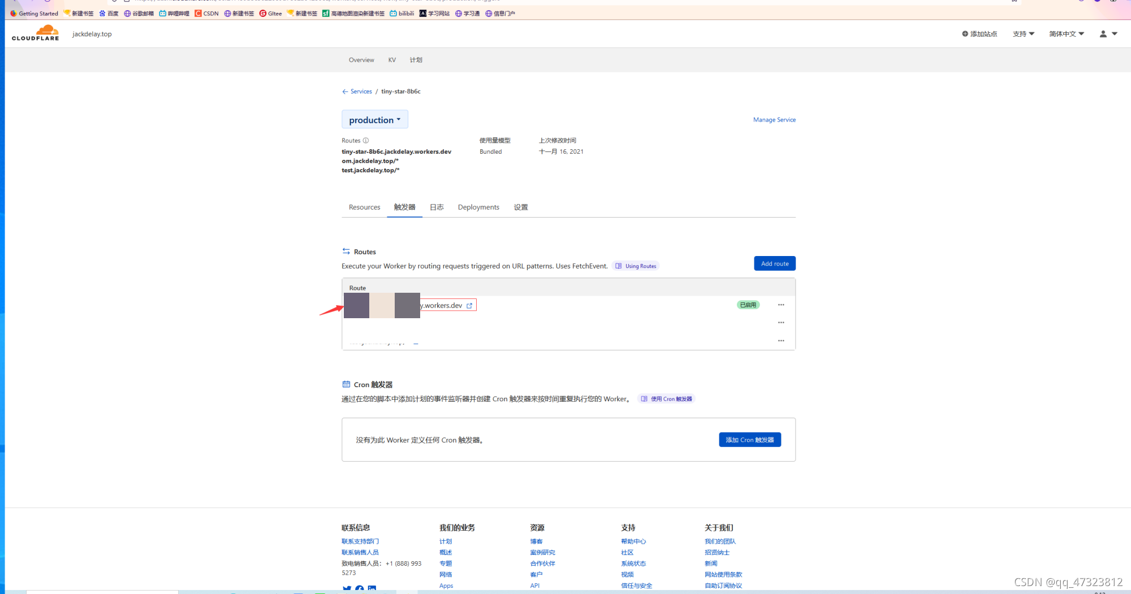Click the jackdelay.top site name
The height and width of the screenshot is (594, 1131).
[x=92, y=34]
